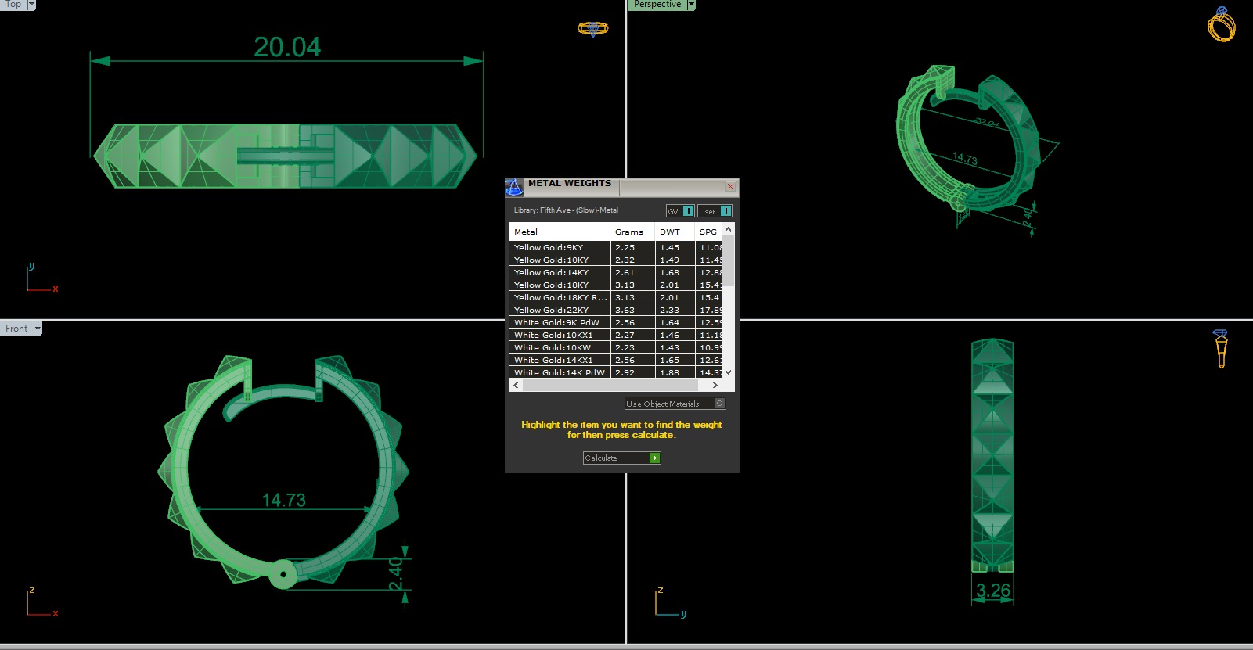The height and width of the screenshot is (650, 1253).
Task: Toggle the GV library switch
Action: tap(680, 211)
